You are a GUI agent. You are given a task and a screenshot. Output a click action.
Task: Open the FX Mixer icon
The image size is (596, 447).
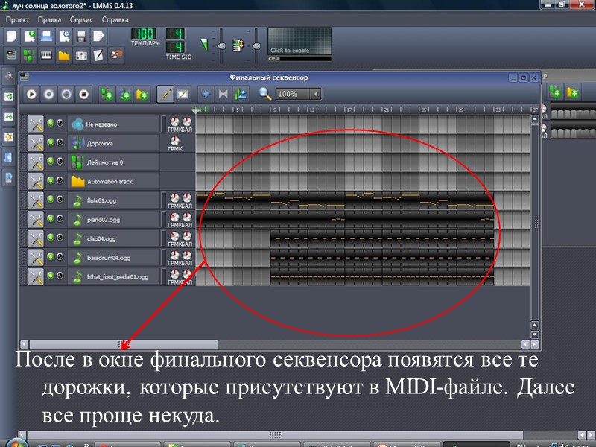[80, 54]
